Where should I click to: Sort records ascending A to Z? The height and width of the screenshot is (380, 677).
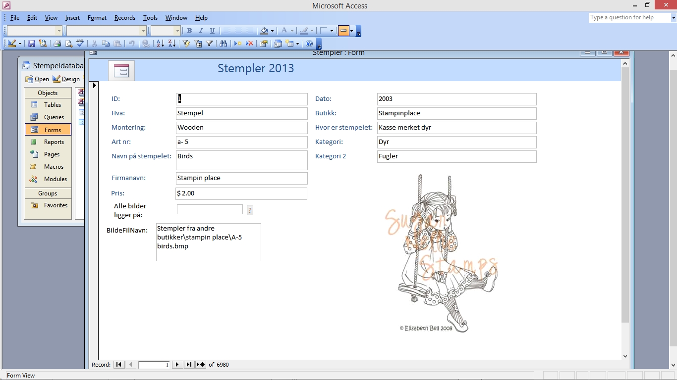point(160,44)
